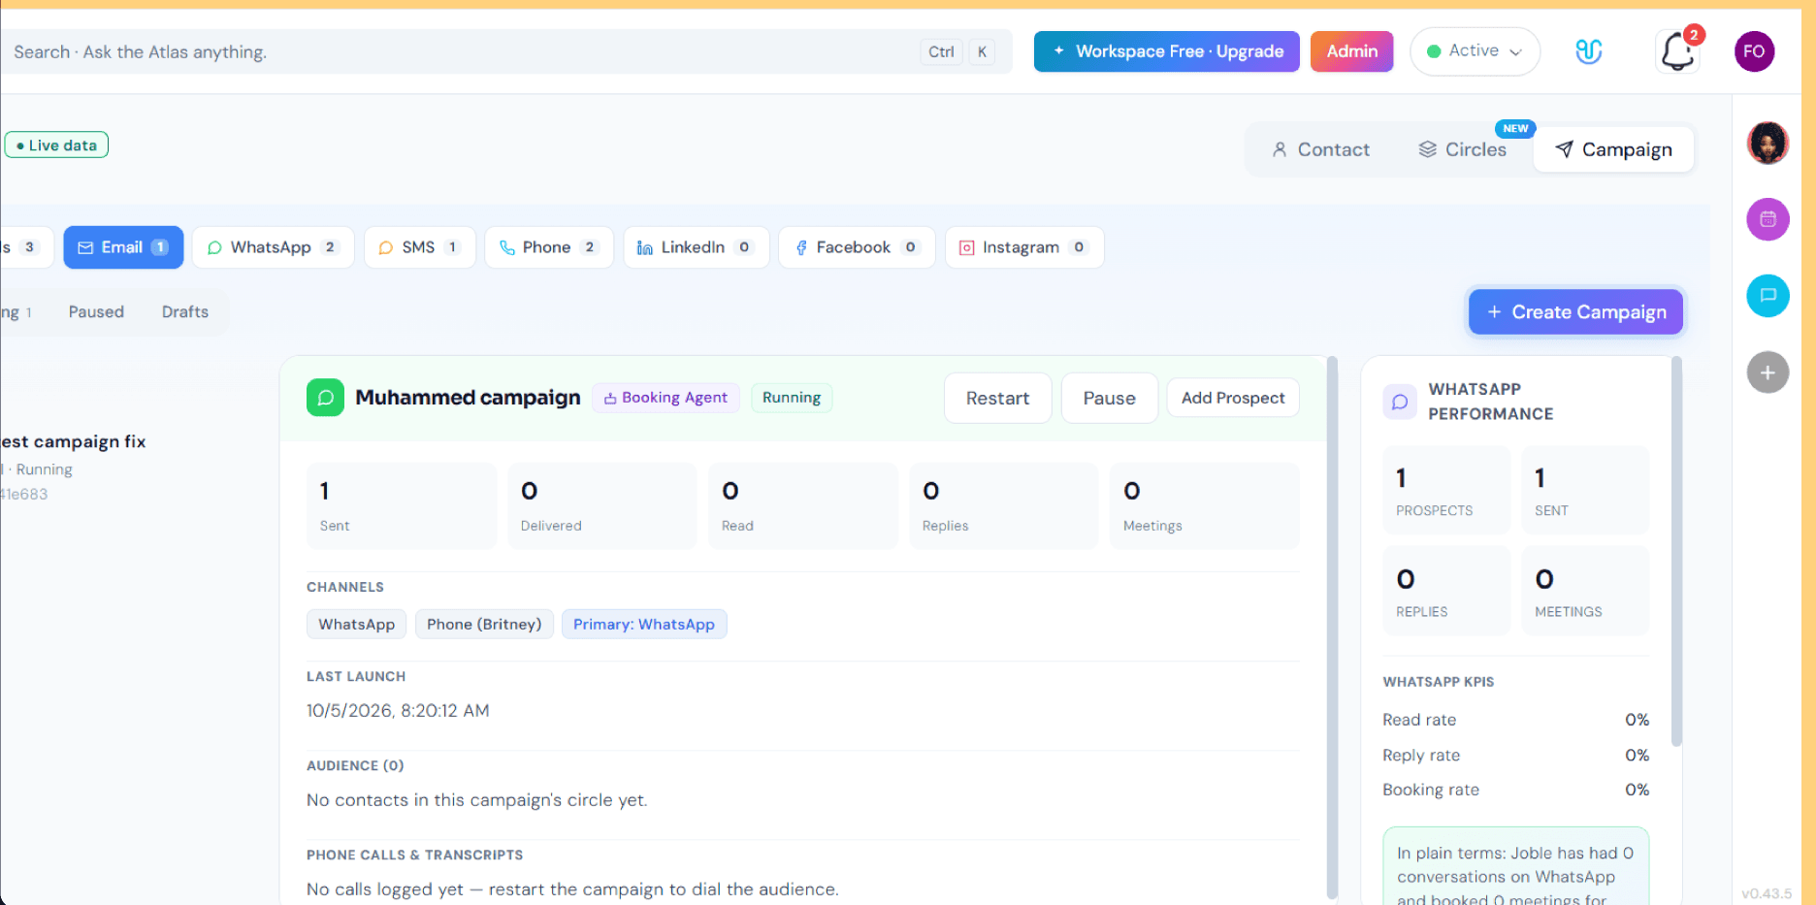The height and width of the screenshot is (905, 1816).
Task: Open the purple calendar sidebar icon
Action: point(1767,219)
